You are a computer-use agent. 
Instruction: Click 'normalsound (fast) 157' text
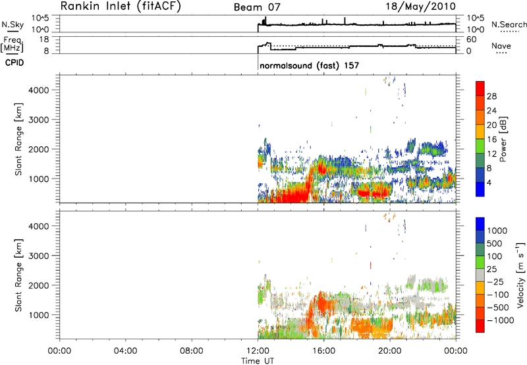[x=309, y=65]
